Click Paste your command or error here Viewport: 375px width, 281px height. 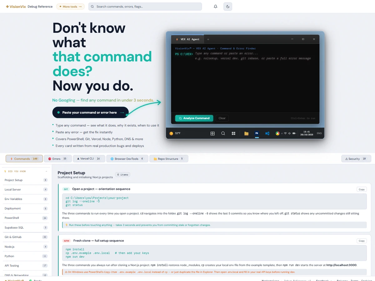pos(90,112)
